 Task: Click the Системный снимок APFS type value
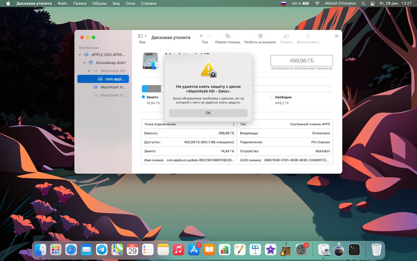click(x=310, y=124)
